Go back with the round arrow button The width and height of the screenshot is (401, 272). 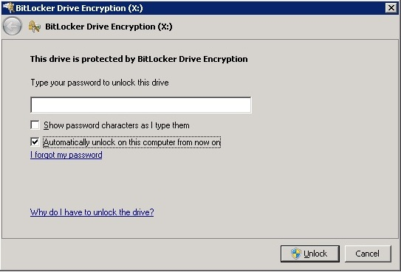click(x=13, y=26)
